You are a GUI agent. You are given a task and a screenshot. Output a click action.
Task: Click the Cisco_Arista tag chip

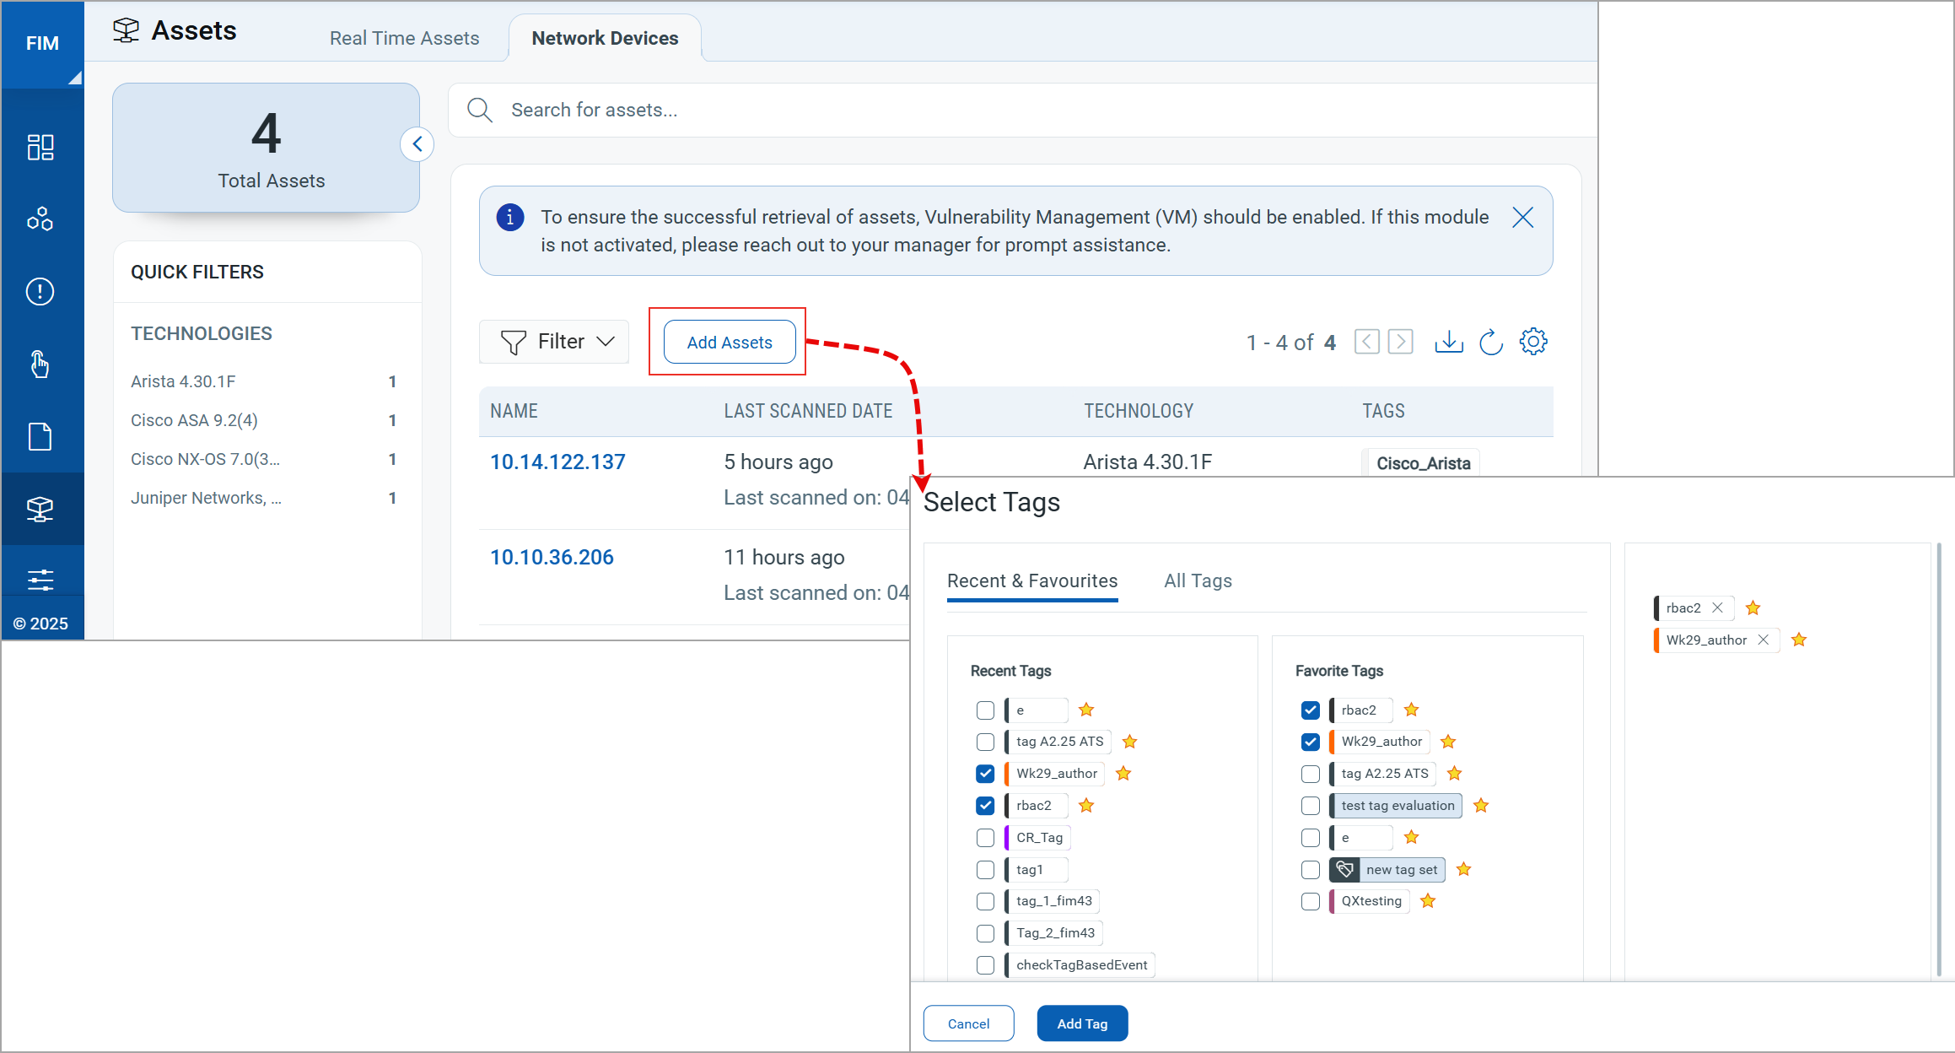tap(1422, 463)
